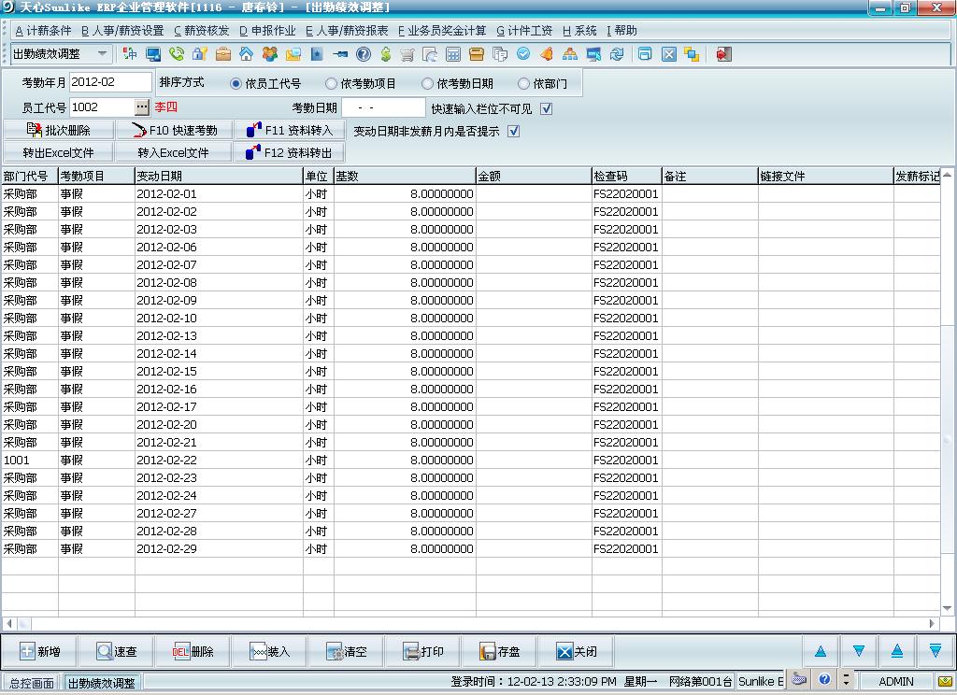Viewport: 957px width, 695px height.
Task: Open the B 人事/薪资设置 menu
Action: tap(122, 31)
